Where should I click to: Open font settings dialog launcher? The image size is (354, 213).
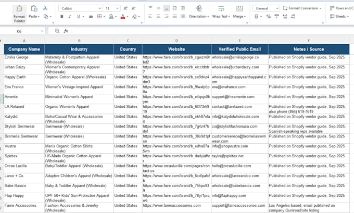pyautogui.click(x=142, y=22)
